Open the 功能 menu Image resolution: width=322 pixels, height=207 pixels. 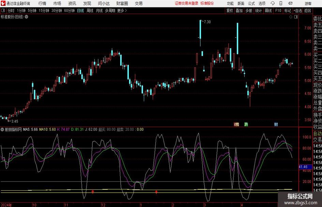tap(230, 3)
